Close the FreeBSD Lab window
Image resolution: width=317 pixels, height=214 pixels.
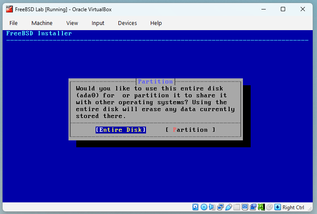(303, 9)
